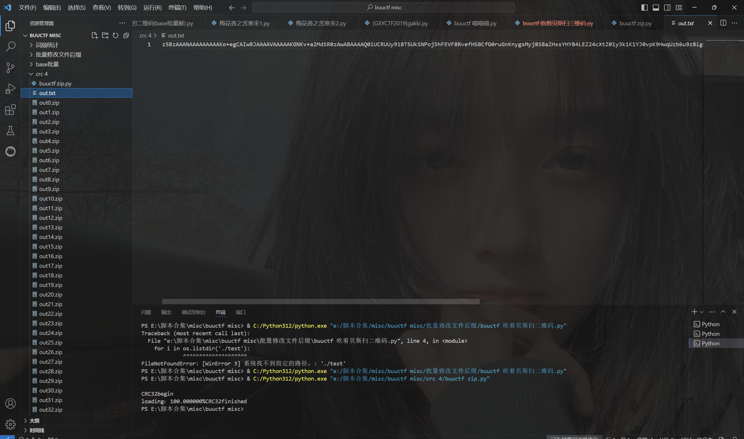Close the terminal panel
The image size is (744, 439).
click(734, 312)
